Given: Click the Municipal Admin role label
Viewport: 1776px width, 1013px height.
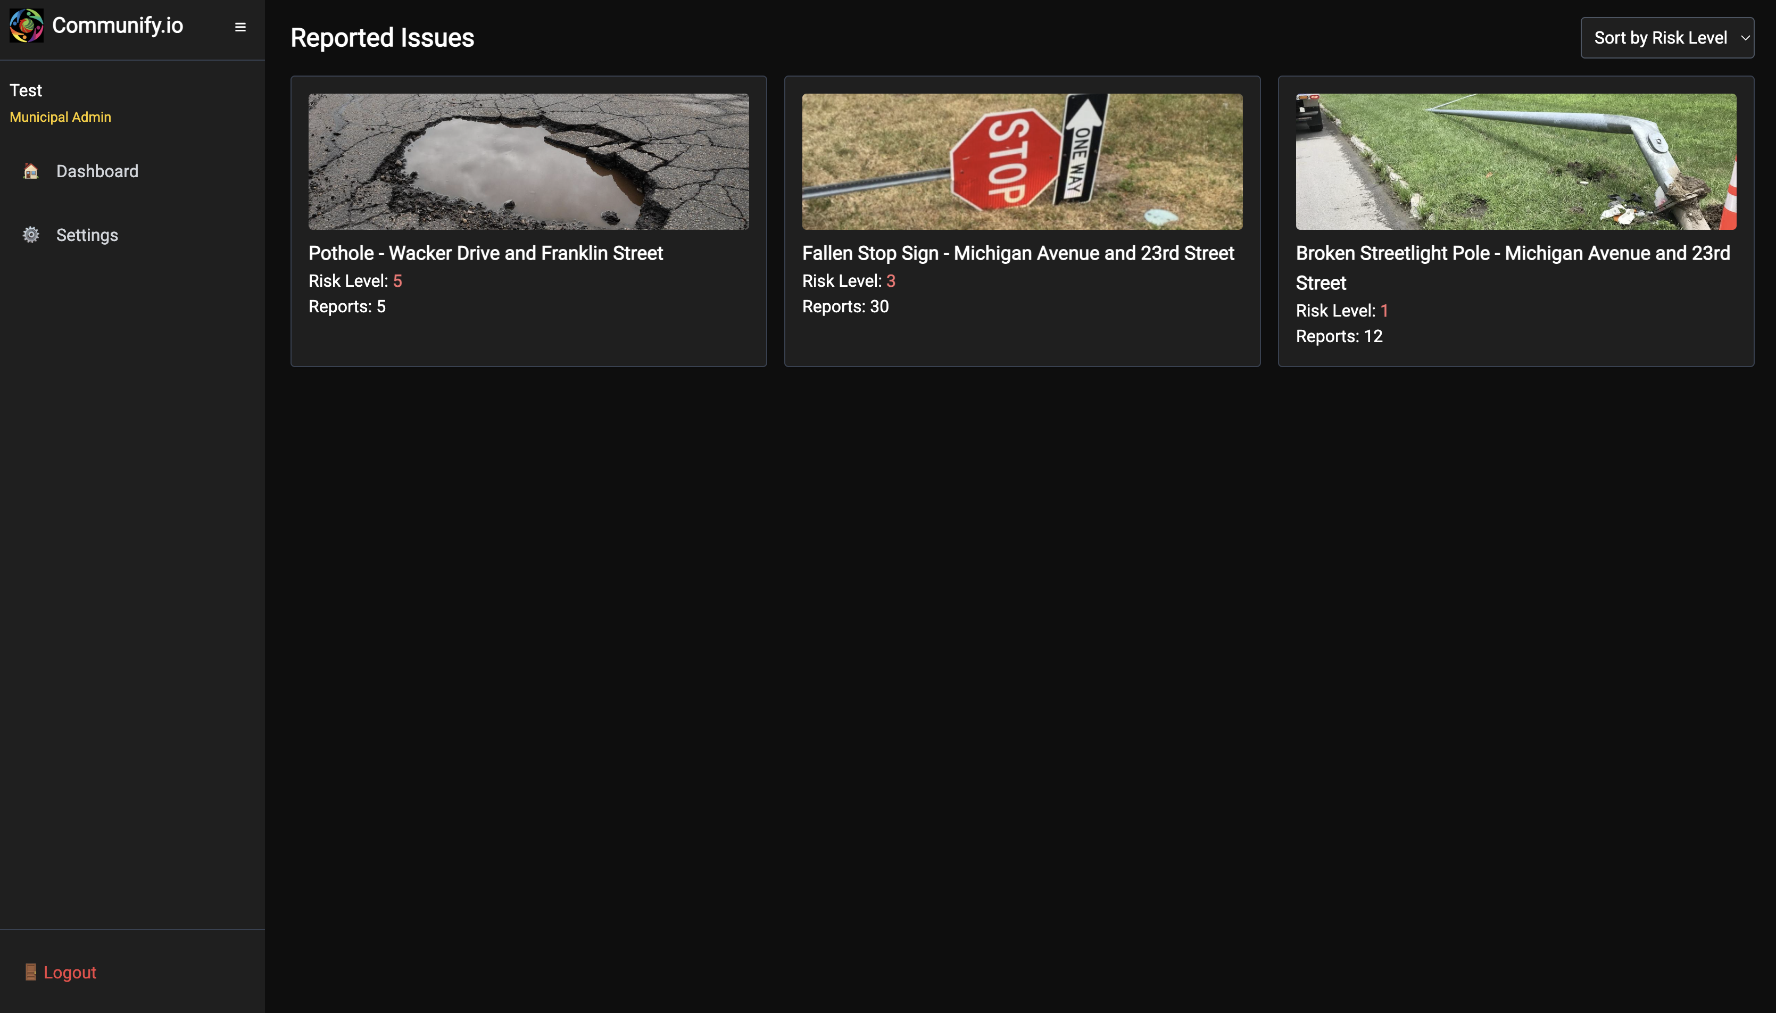Looking at the screenshot, I should pos(61,117).
